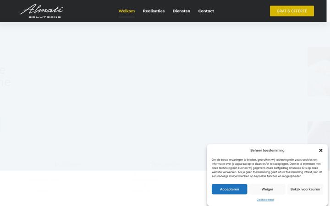The width and height of the screenshot is (330, 206).
Task: Open the Welkom menu item
Action: point(126,11)
